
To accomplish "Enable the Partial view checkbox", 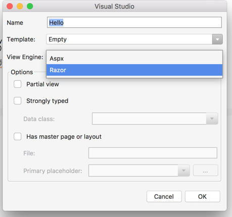I will (x=18, y=84).
